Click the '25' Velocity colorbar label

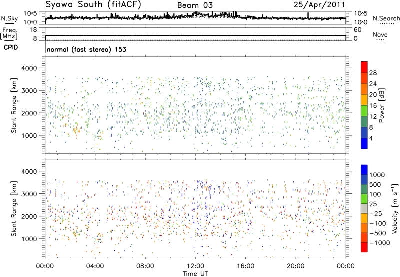click(373, 204)
